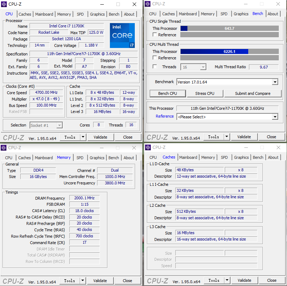Start the Stress CPU test
Image resolution: width=287 pixels, height=286 pixels.
[x=205, y=93]
